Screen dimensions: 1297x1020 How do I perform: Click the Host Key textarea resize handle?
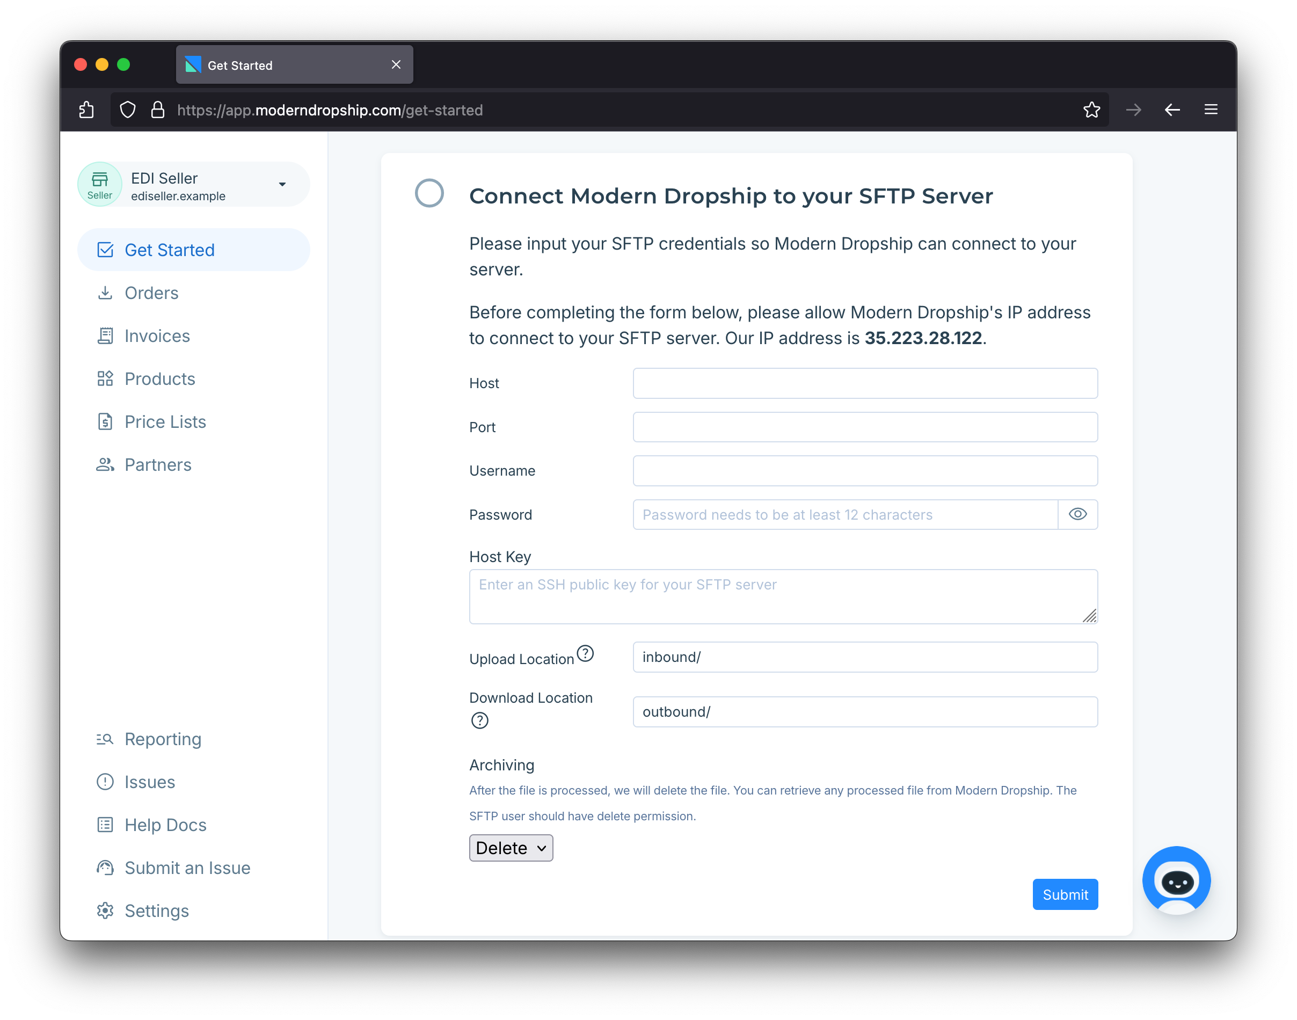click(1090, 616)
